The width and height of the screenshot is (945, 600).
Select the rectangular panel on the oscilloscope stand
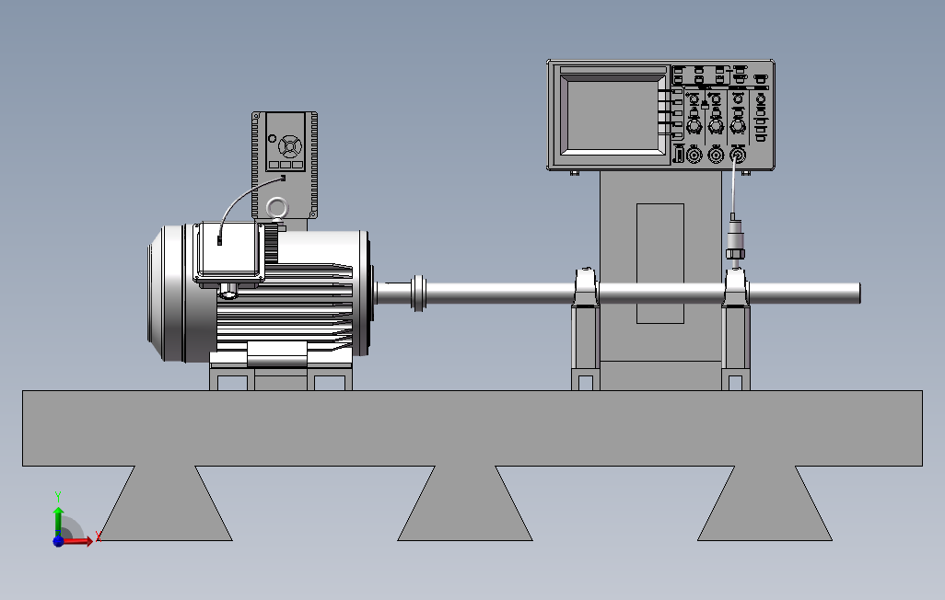(x=659, y=263)
